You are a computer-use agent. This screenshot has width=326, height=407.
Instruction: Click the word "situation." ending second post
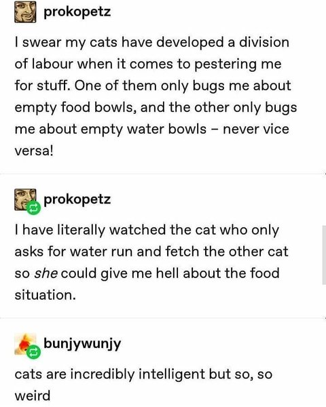tap(46, 295)
